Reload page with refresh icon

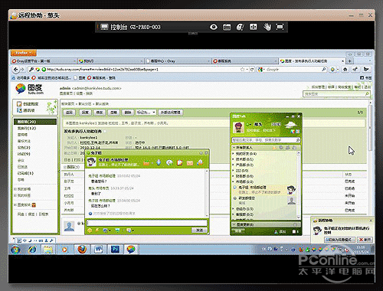pos(252,70)
